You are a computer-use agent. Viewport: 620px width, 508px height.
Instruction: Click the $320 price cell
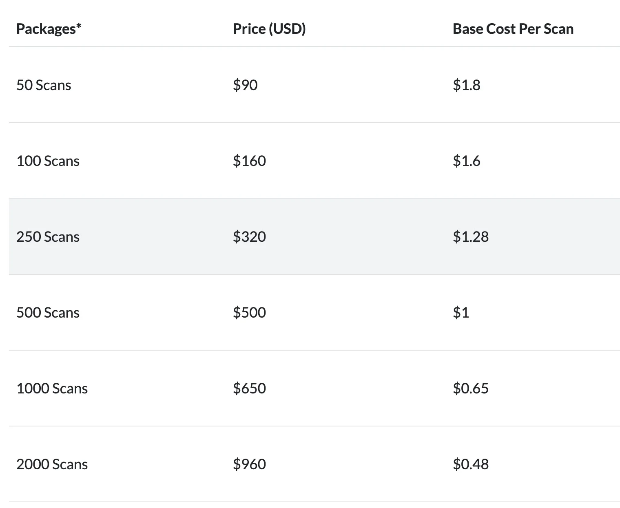(249, 237)
